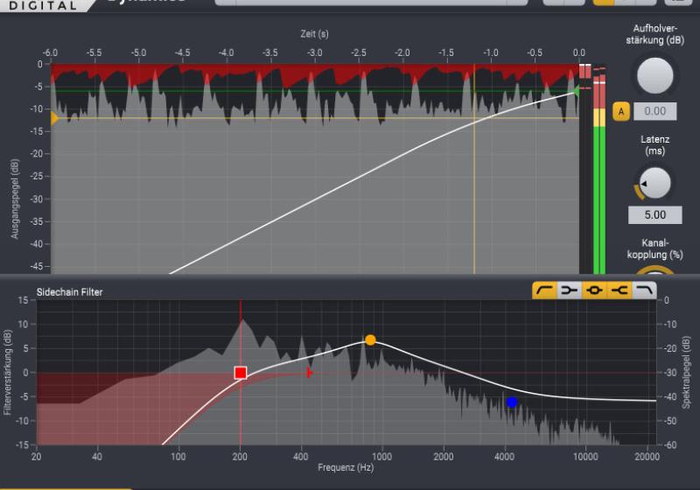Click the makeup gain value field 0.00
The height and width of the screenshot is (490, 700).
655,111
